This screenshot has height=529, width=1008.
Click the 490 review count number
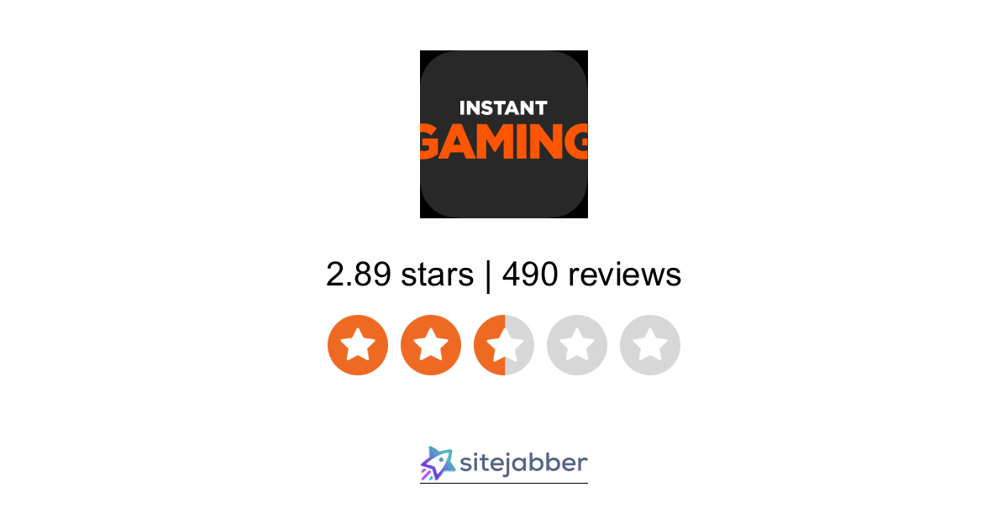[530, 275]
